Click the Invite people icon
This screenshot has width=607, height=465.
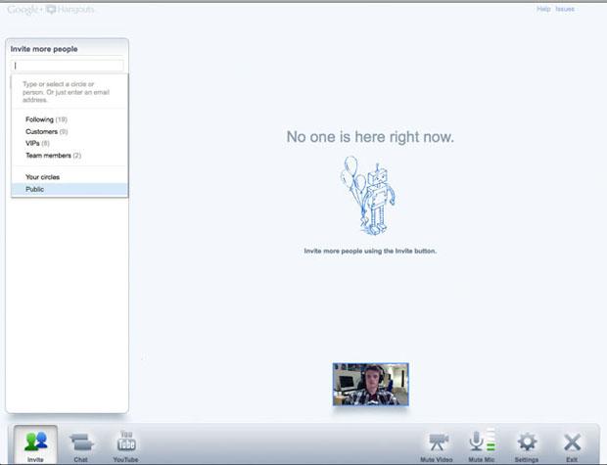click(x=35, y=442)
